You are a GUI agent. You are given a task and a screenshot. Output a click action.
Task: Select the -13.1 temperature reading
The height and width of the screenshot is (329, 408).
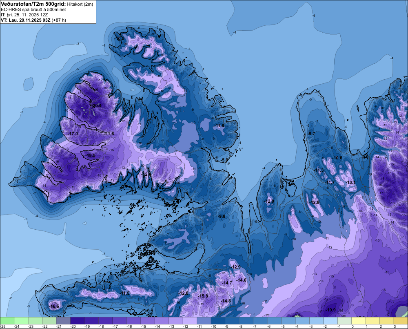coord(351,182)
